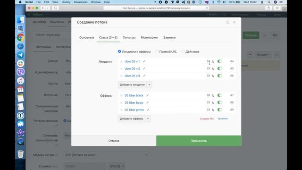Open the Music app in Dock
Viewport: 302px width, 170px height.
click(20, 81)
